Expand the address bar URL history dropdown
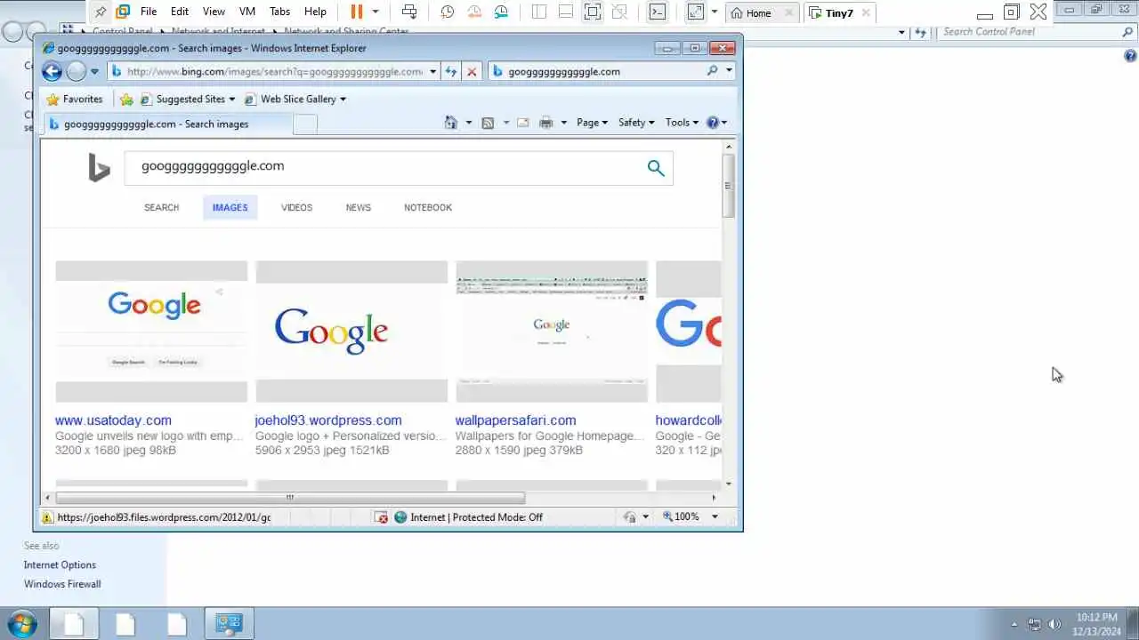 pyautogui.click(x=433, y=72)
